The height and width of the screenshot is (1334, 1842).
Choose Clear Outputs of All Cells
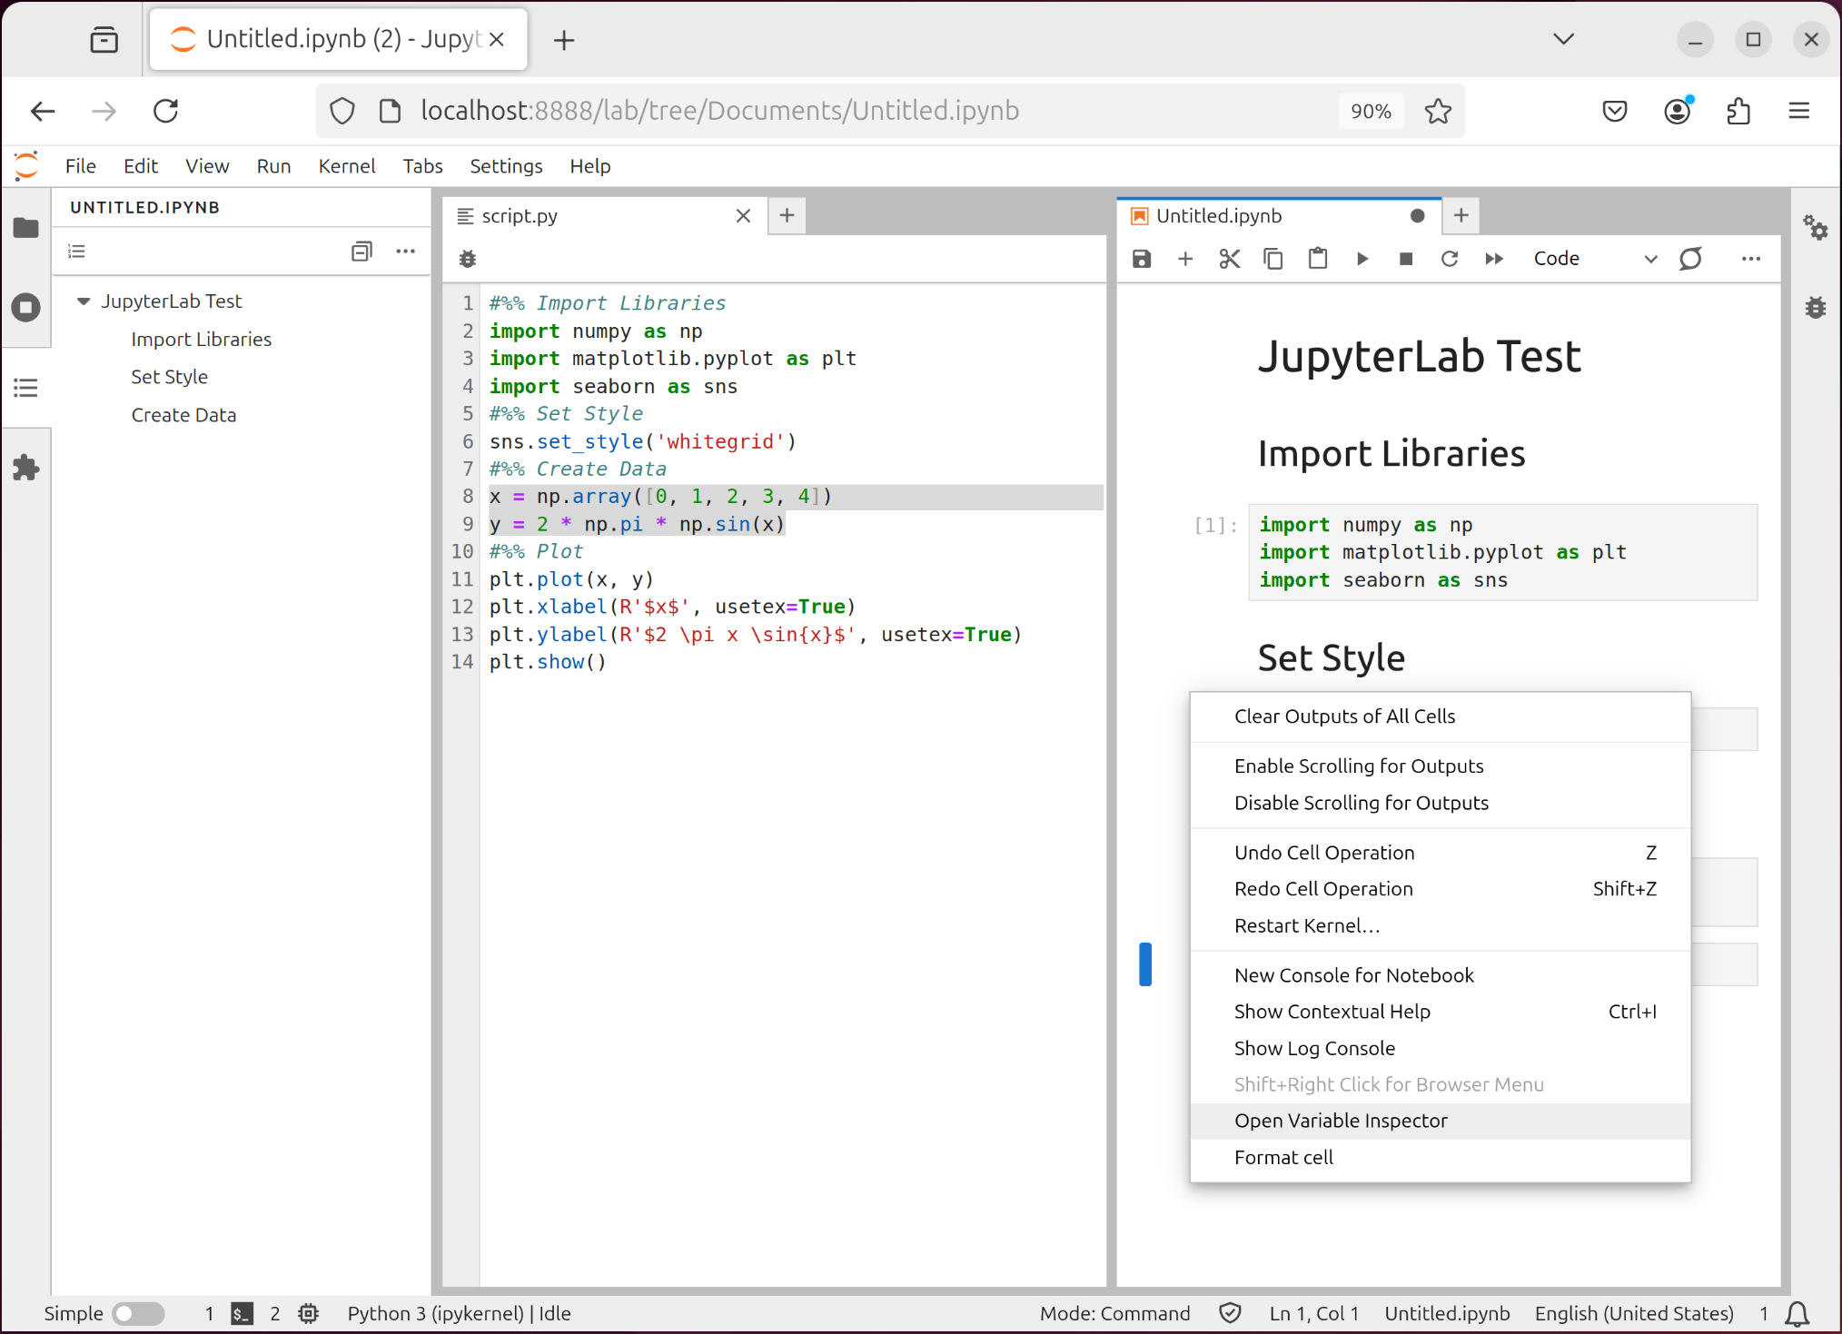tap(1440, 716)
